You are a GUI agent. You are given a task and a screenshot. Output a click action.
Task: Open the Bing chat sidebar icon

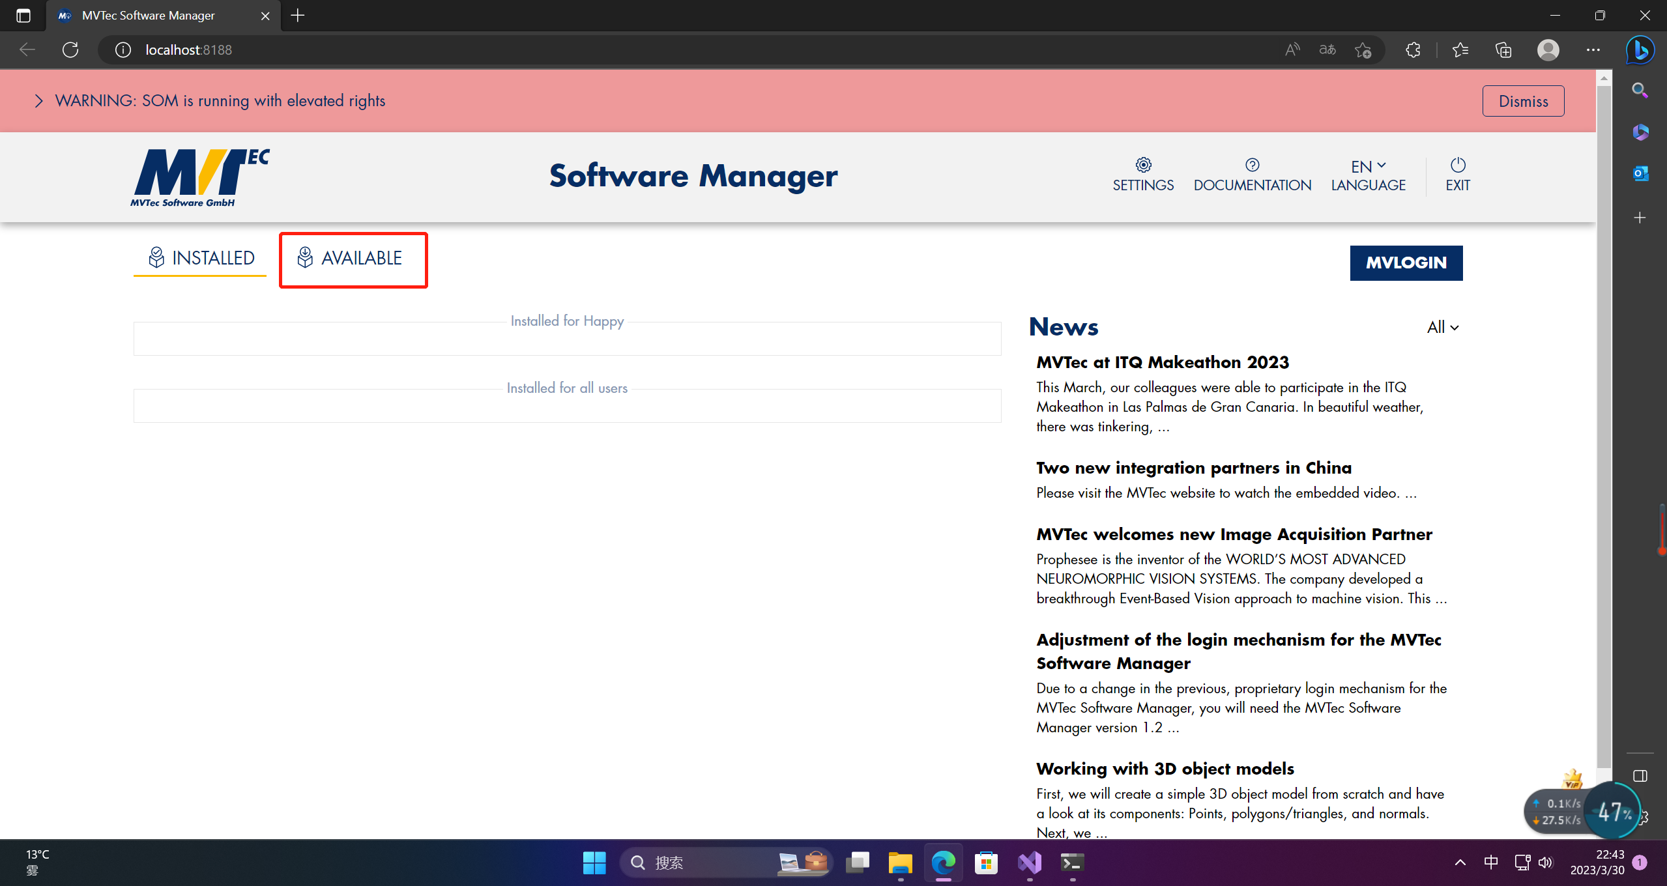(x=1640, y=50)
